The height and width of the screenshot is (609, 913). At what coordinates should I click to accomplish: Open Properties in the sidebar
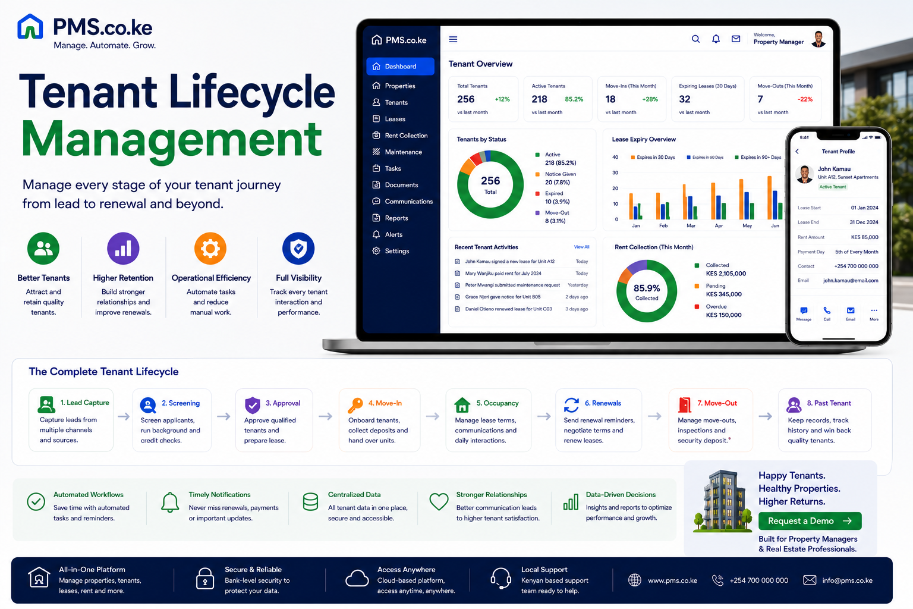400,86
